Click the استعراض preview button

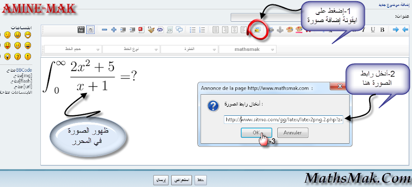click(182, 180)
